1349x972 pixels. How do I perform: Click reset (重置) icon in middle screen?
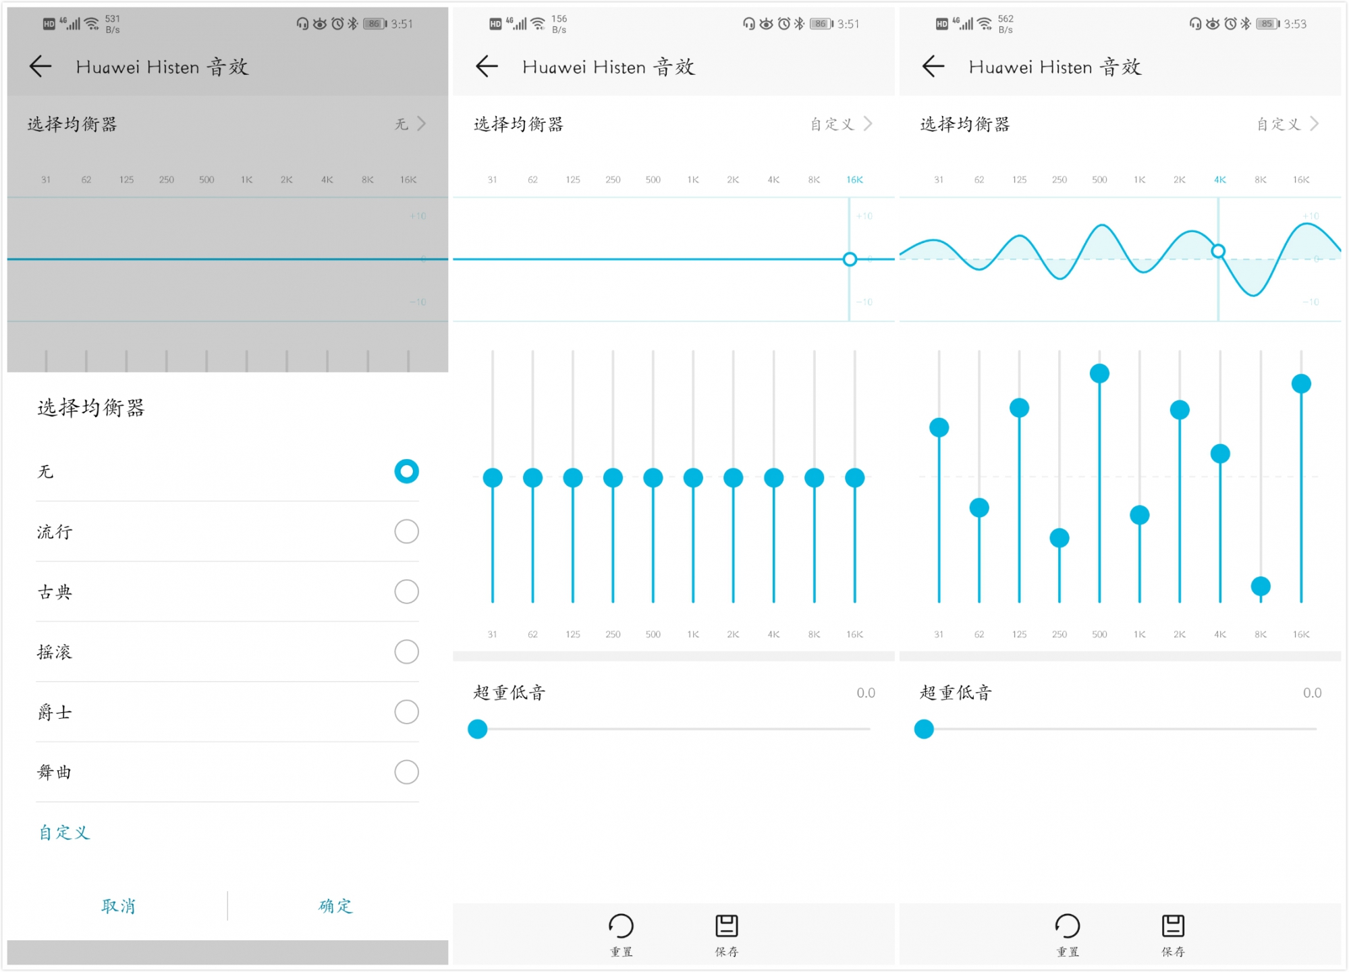(x=621, y=926)
